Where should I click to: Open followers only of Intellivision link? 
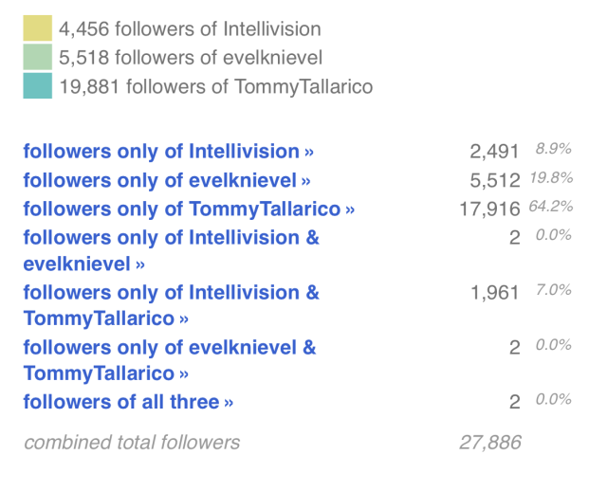tap(169, 152)
